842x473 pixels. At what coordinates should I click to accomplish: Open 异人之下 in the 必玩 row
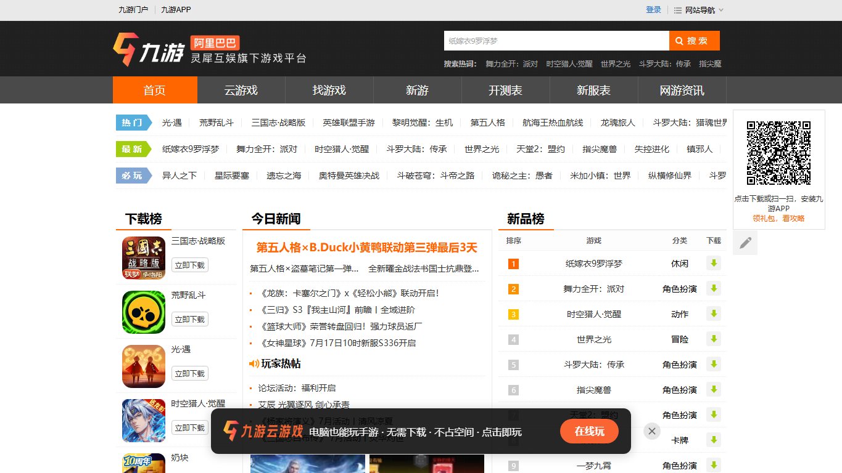coord(180,176)
